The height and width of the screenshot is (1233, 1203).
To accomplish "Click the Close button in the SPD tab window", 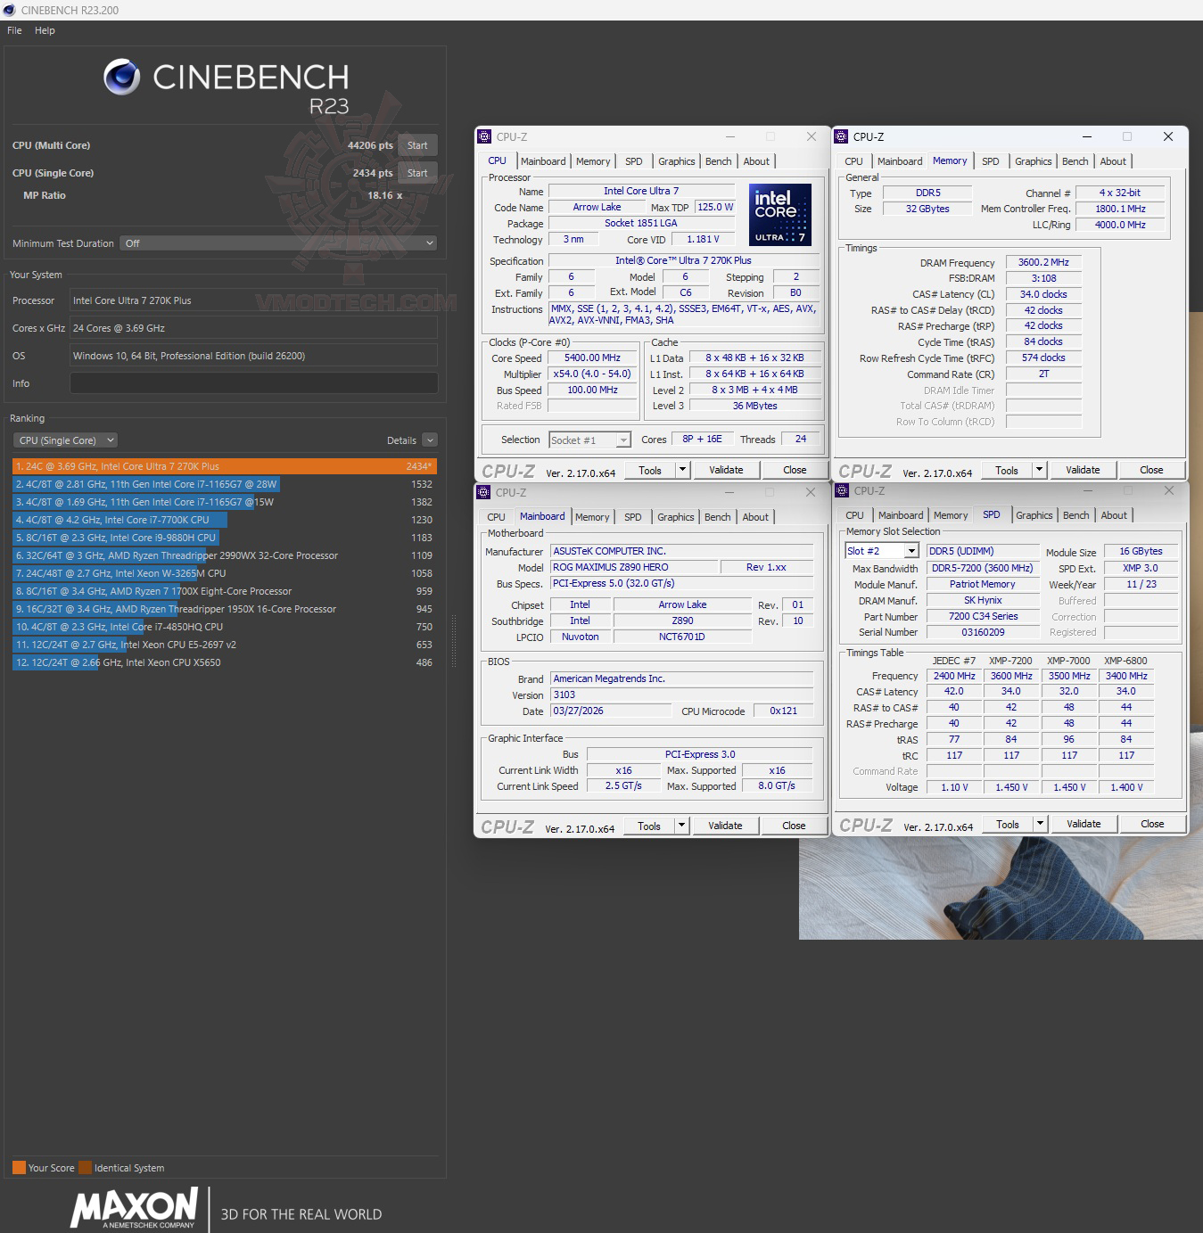I will pos(1152,824).
